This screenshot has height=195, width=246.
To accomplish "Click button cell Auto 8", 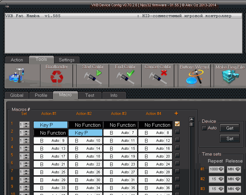I will point(155,133).
